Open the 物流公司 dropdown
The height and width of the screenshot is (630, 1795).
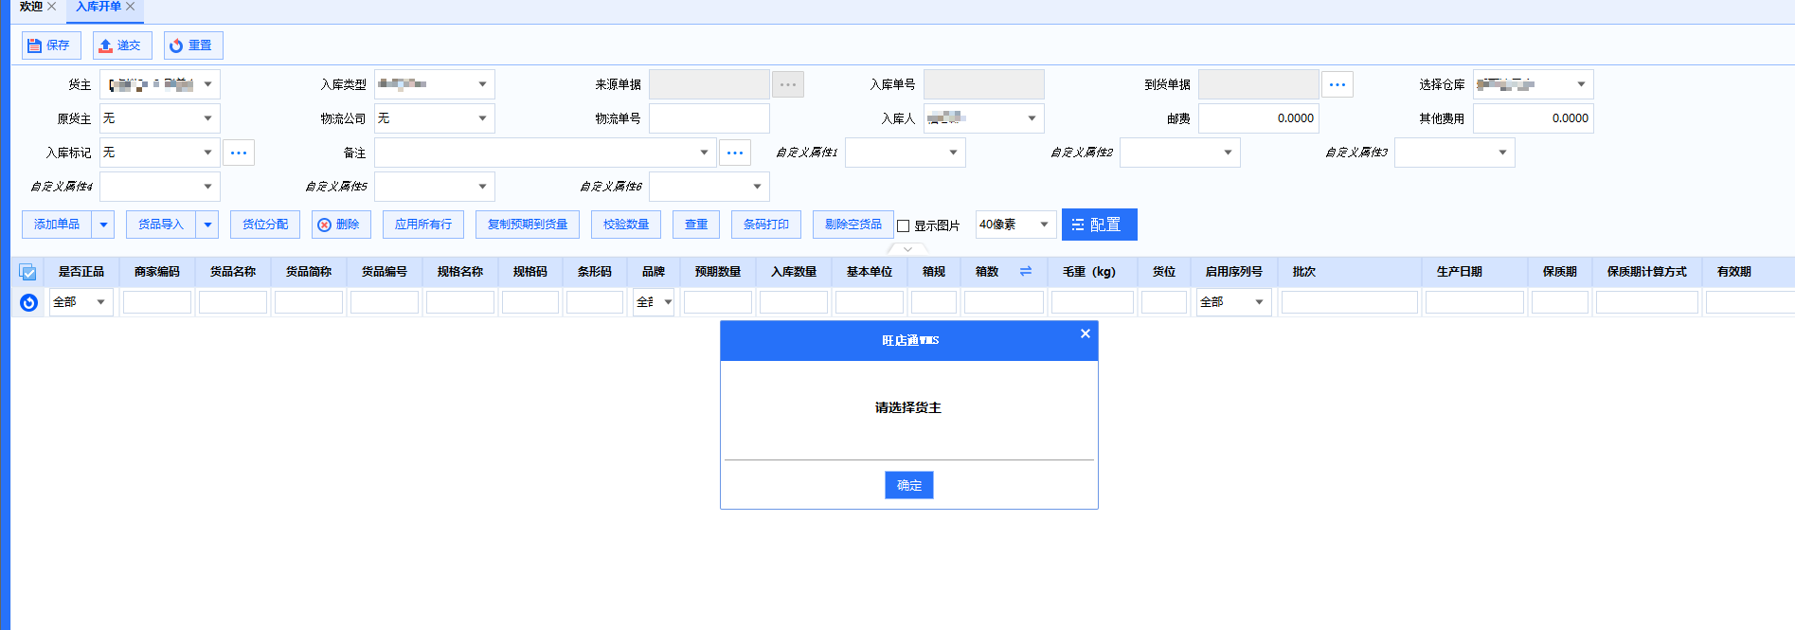(482, 118)
